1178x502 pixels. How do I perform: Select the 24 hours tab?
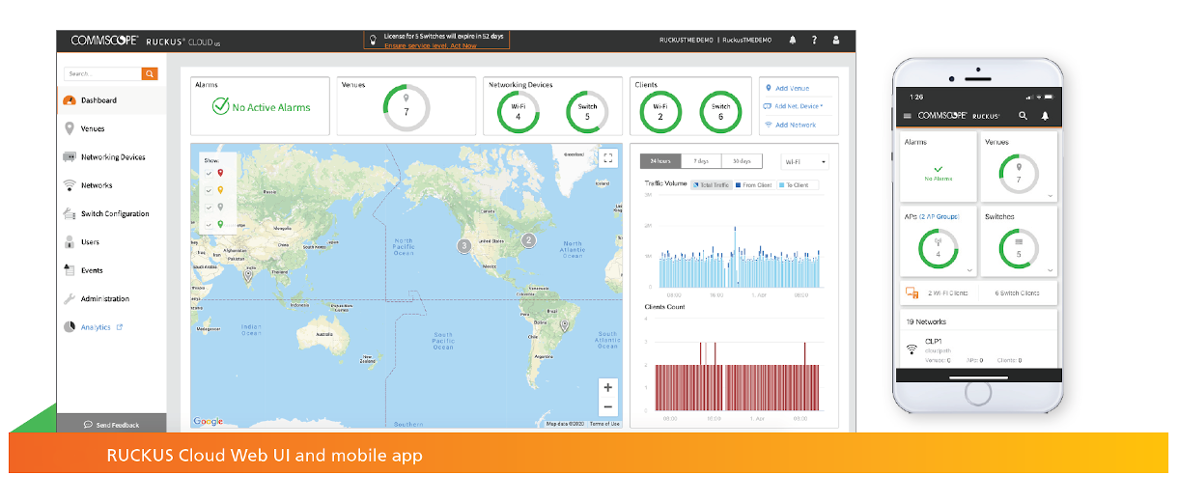click(659, 161)
